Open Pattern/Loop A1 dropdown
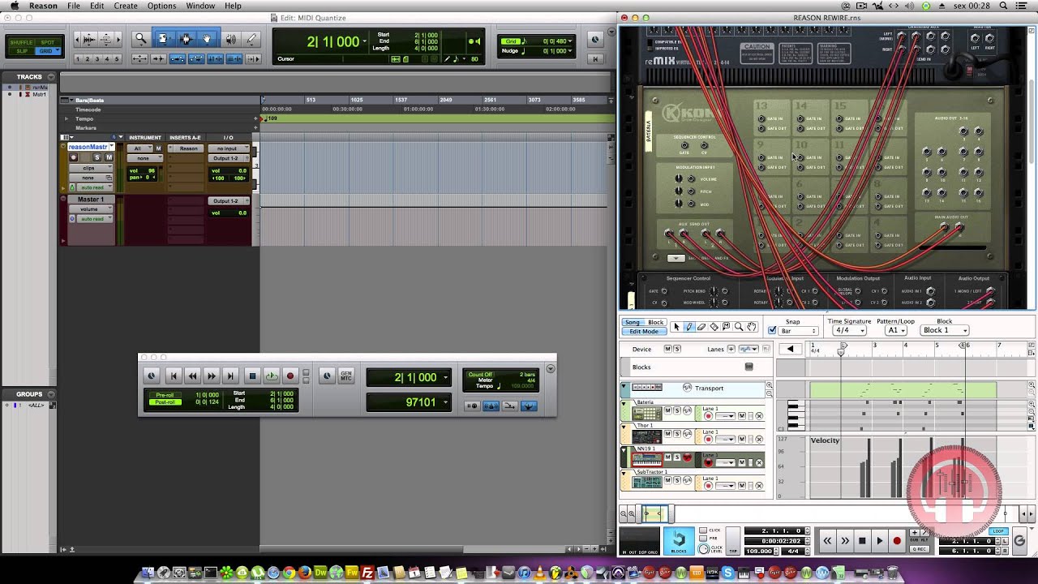 pos(895,331)
